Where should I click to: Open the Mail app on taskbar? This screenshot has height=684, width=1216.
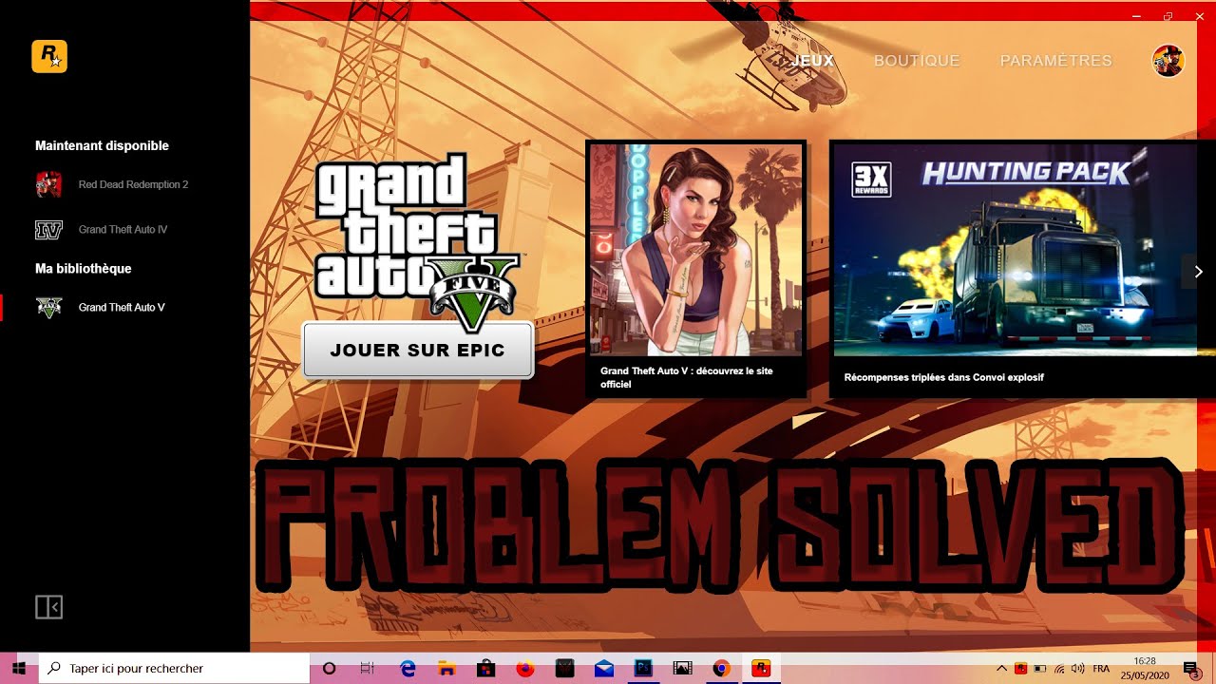click(x=603, y=668)
